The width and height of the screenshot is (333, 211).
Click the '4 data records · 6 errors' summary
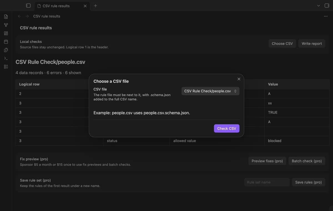(48, 73)
